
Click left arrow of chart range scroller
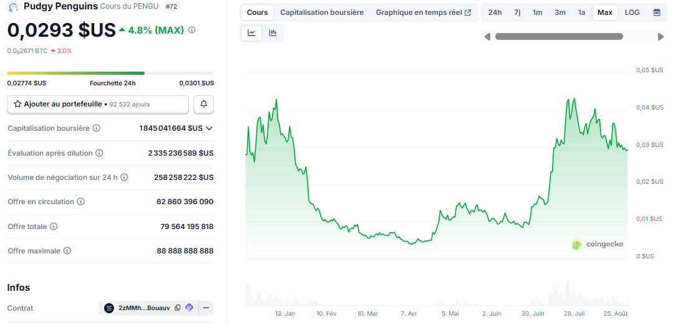(x=487, y=37)
